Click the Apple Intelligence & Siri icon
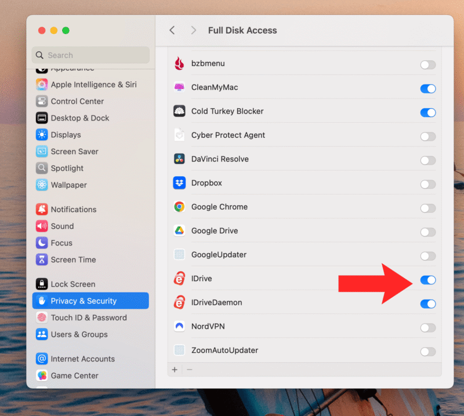 pyautogui.click(x=42, y=85)
